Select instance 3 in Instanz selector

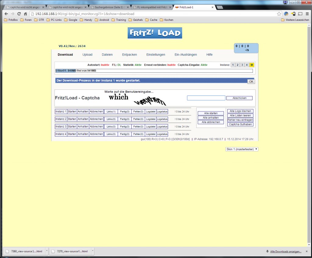[x=242, y=65]
